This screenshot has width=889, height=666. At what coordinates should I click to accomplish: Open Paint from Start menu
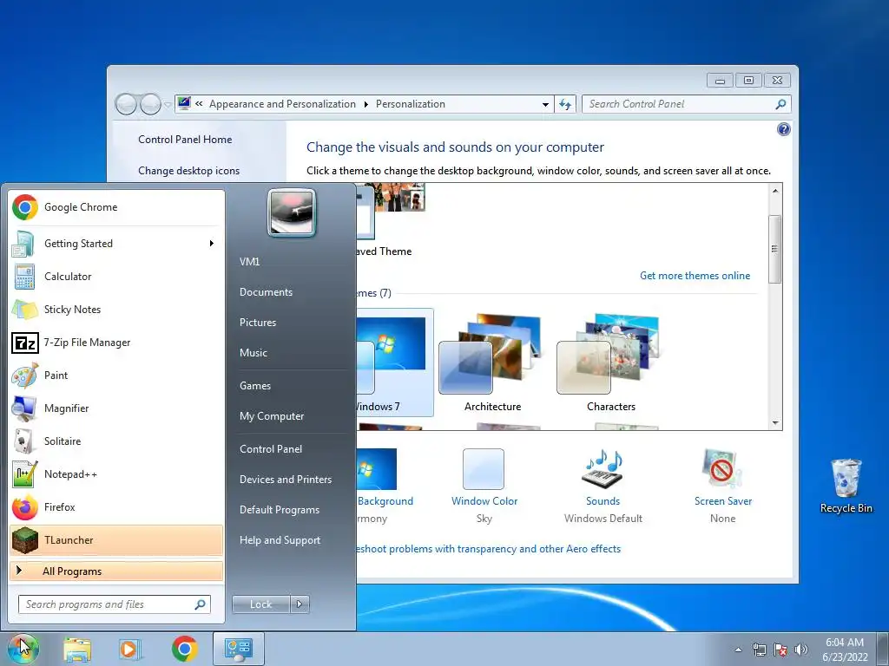(x=116, y=375)
